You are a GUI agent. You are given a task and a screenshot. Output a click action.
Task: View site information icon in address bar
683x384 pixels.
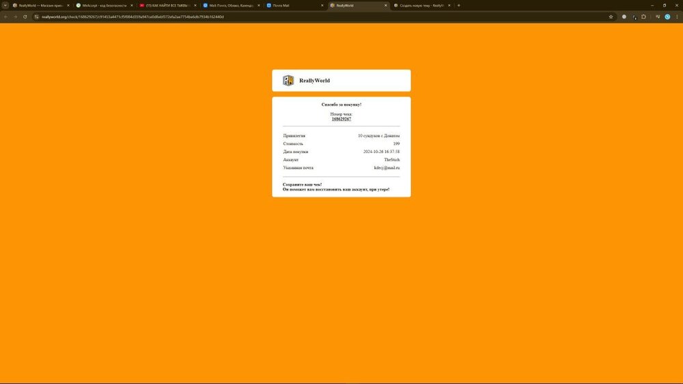click(37, 16)
